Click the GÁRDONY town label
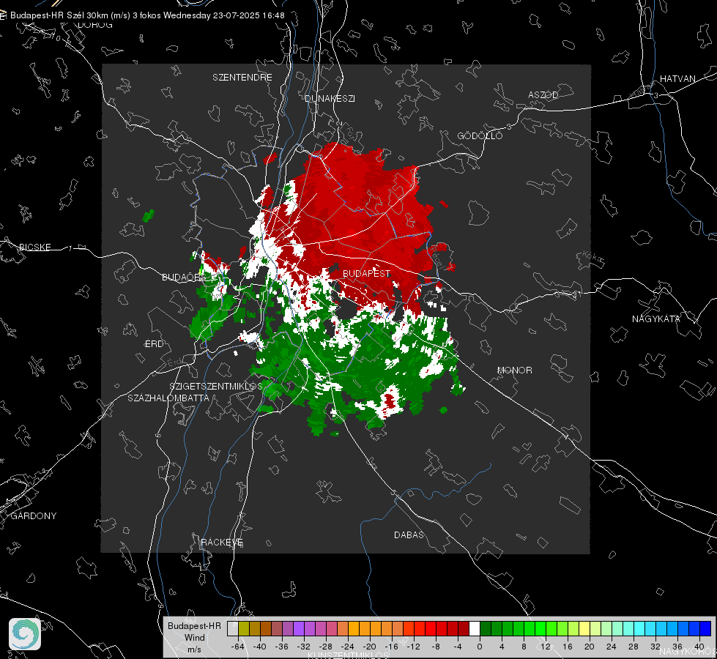The image size is (717, 659). tap(34, 516)
